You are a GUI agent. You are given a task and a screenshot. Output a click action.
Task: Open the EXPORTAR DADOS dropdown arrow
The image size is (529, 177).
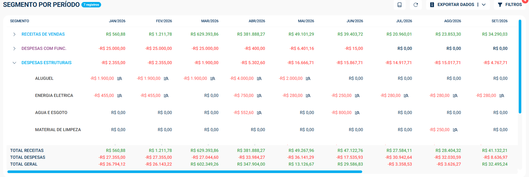484,5
